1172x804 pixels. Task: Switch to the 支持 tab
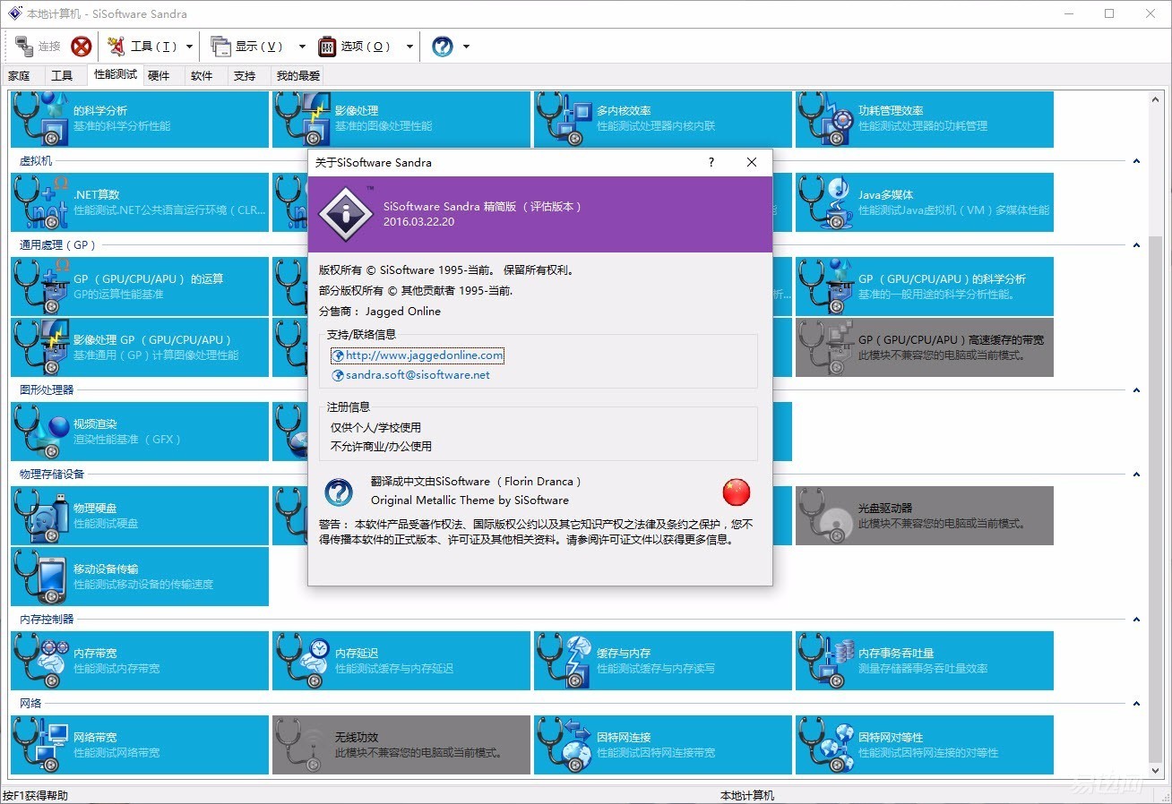[245, 76]
